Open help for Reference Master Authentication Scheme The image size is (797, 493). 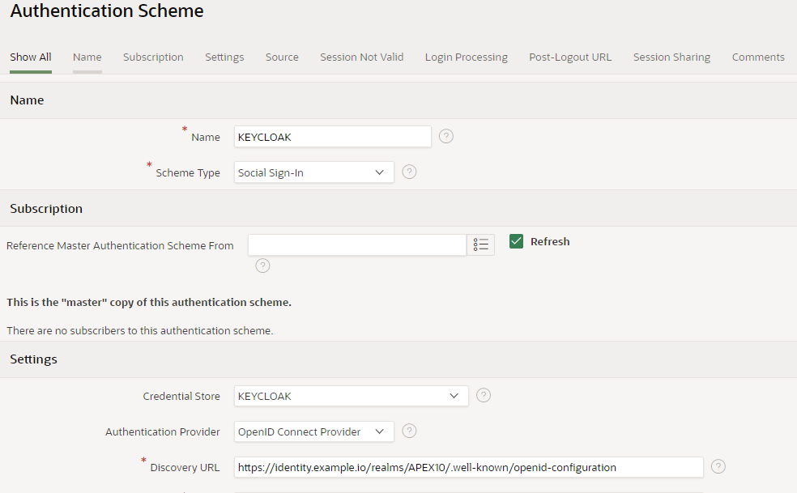tap(262, 266)
